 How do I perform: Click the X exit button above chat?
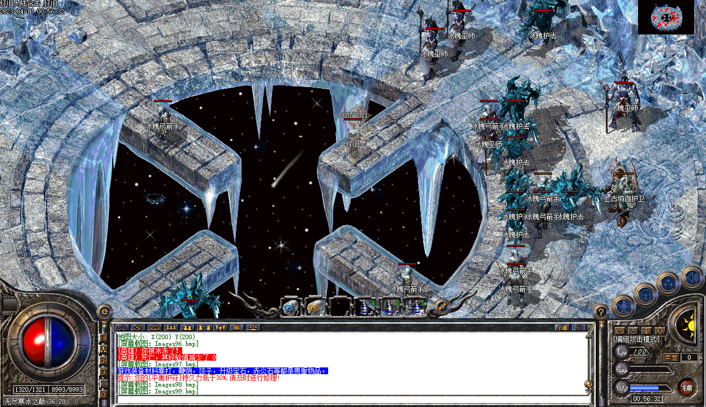click(x=578, y=327)
